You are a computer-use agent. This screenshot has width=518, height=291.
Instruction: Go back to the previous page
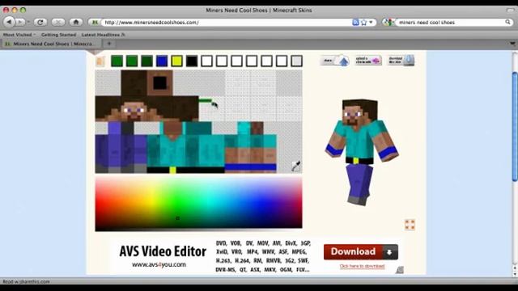click(9, 22)
